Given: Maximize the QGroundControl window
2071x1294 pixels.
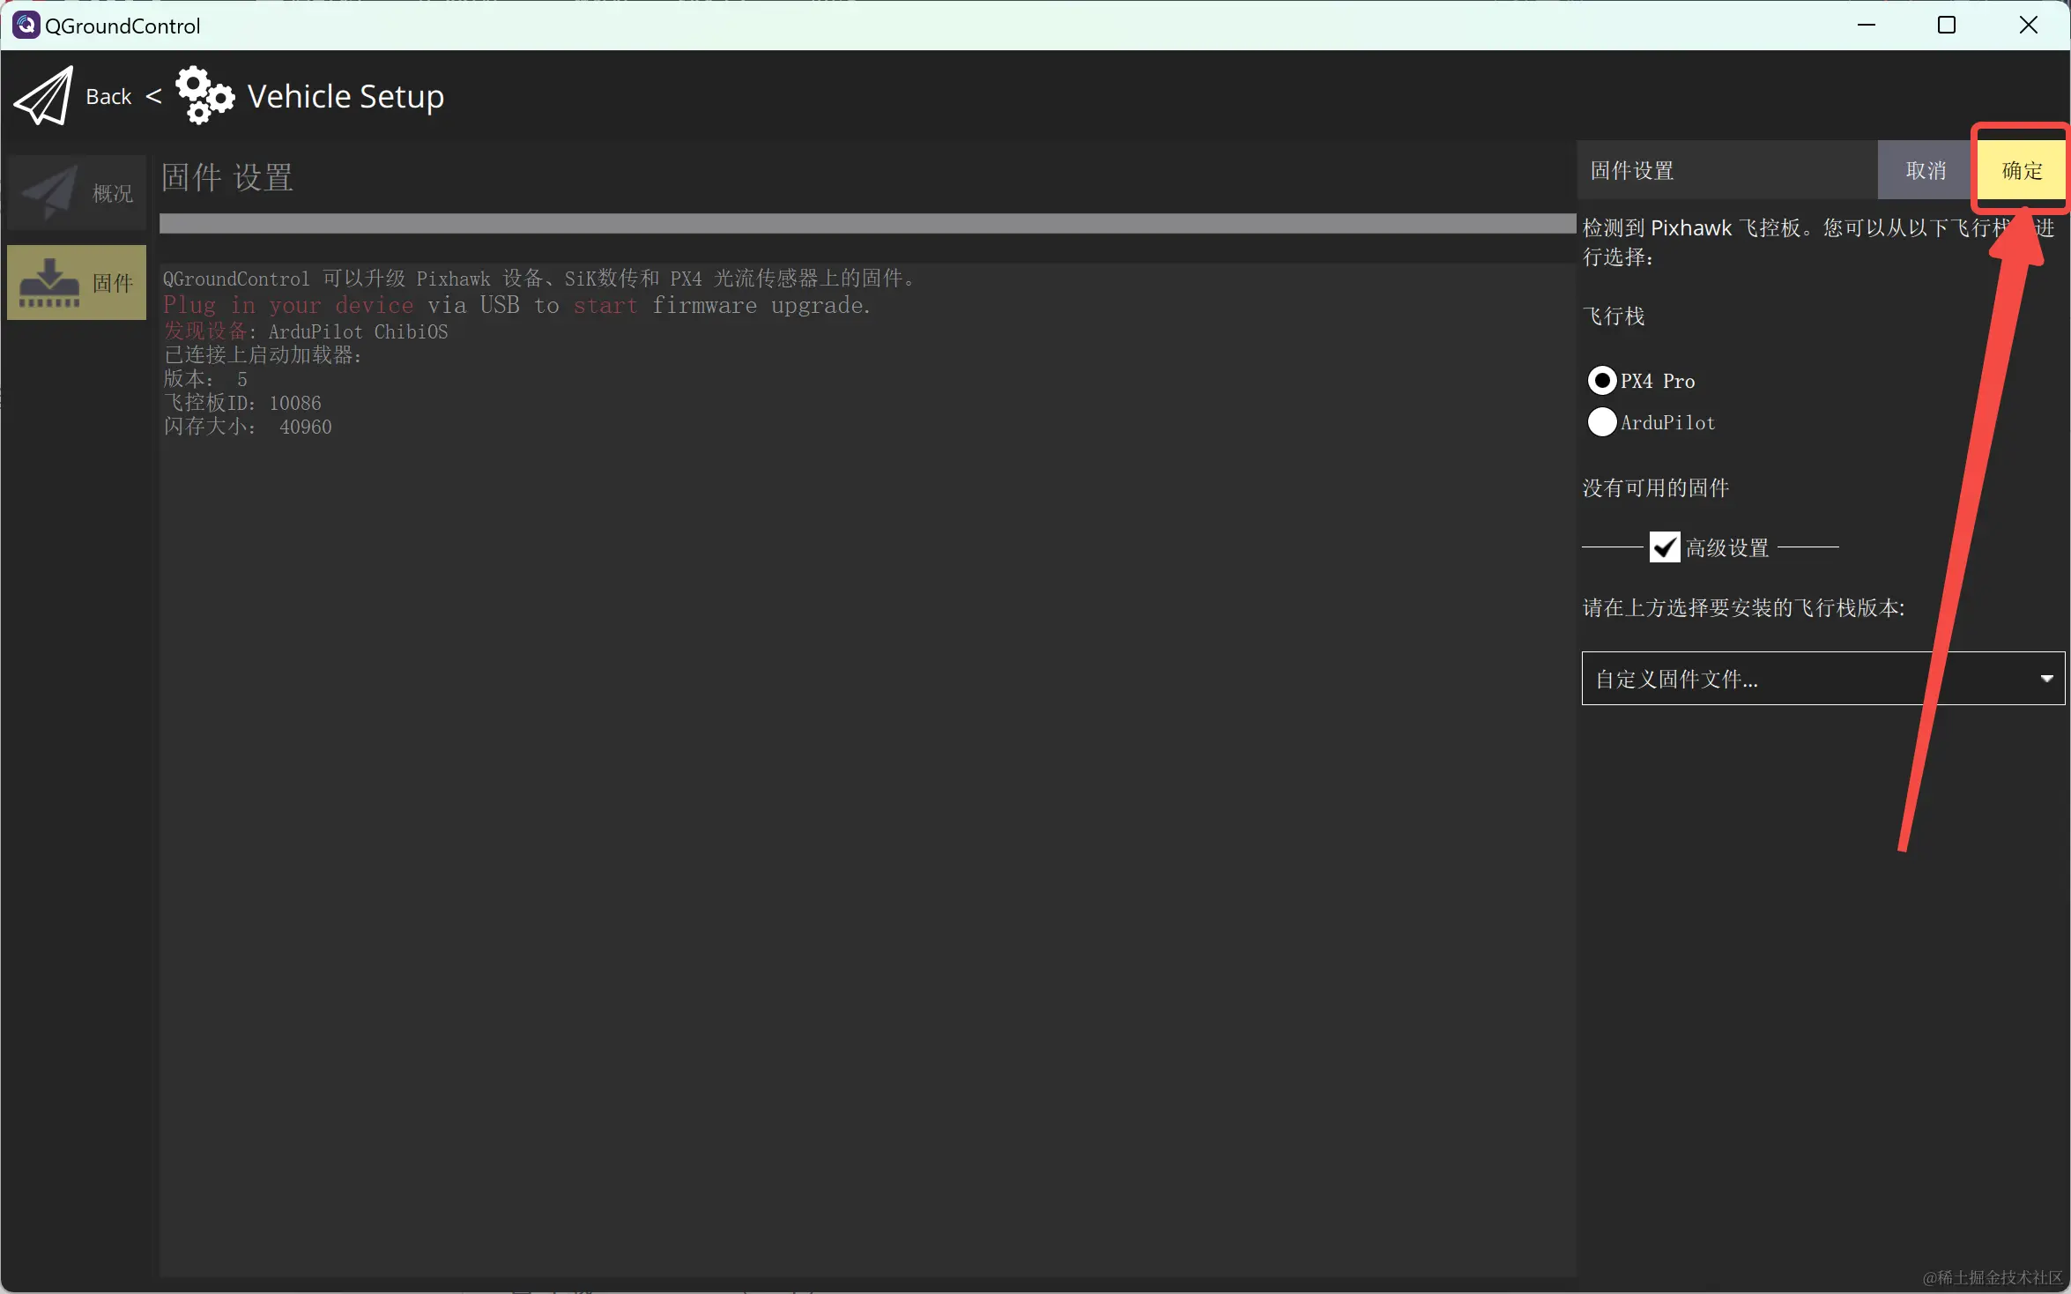Looking at the screenshot, I should click(x=1947, y=25).
